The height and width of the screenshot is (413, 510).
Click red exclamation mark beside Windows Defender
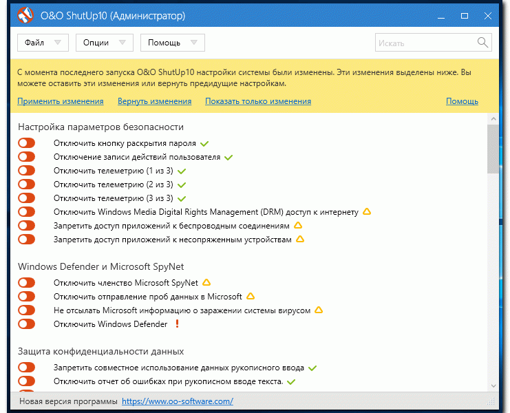(178, 324)
